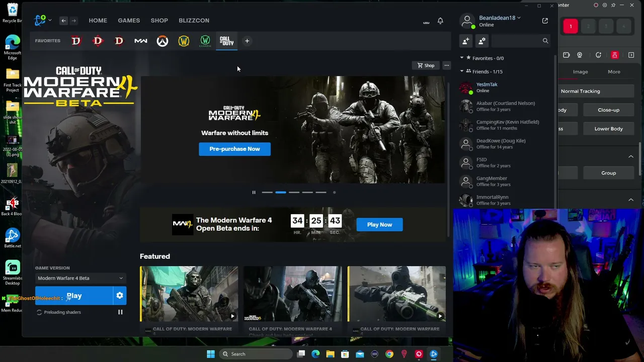Pop out the friends list window

545,21
